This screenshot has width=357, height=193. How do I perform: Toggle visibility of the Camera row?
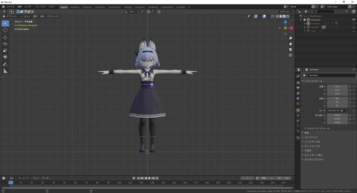pyautogui.click(x=353, y=27)
